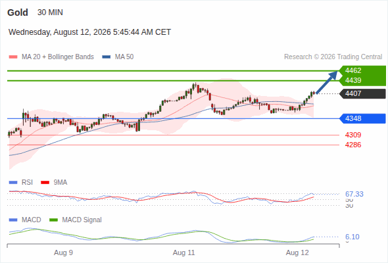Click the red 4309 support label

tap(353, 135)
